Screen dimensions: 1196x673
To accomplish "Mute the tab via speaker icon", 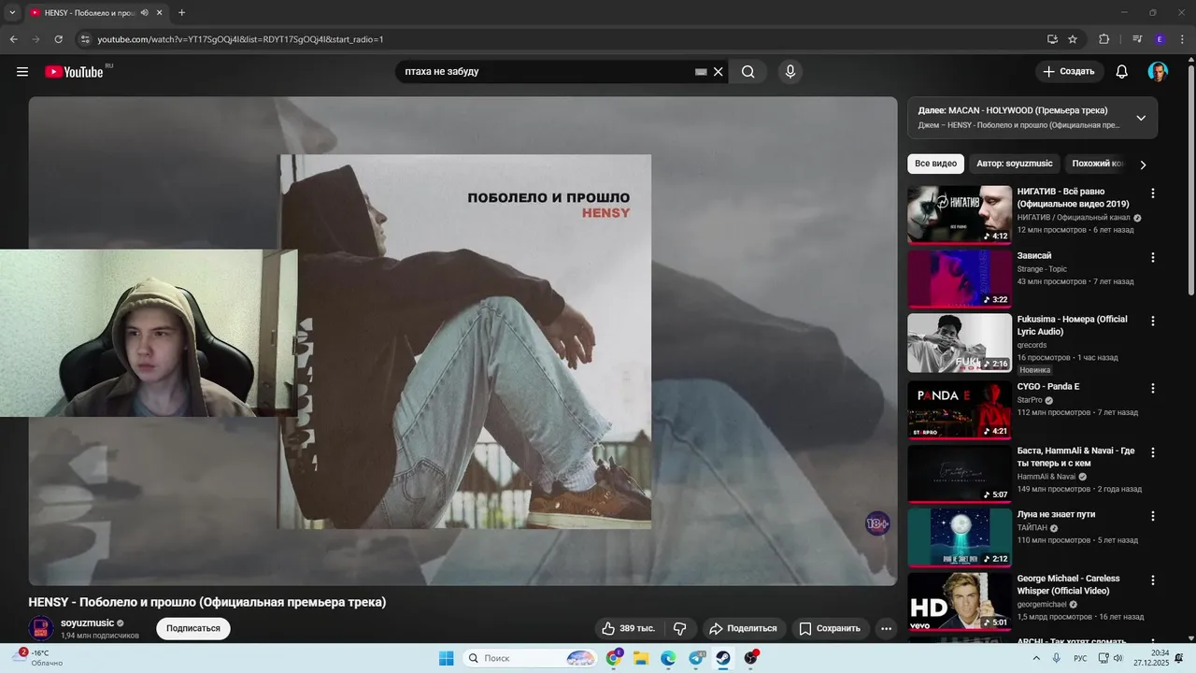I will pos(144,13).
